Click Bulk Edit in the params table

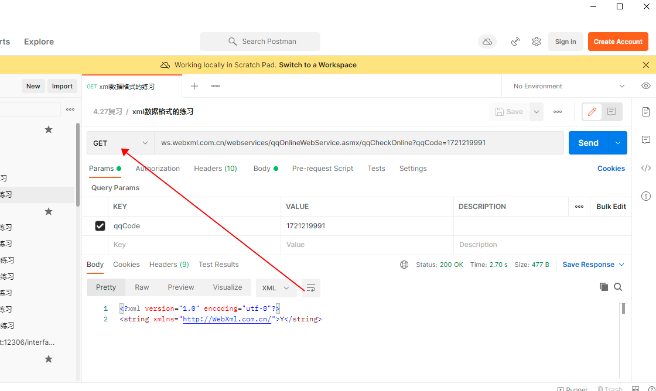[611, 207]
